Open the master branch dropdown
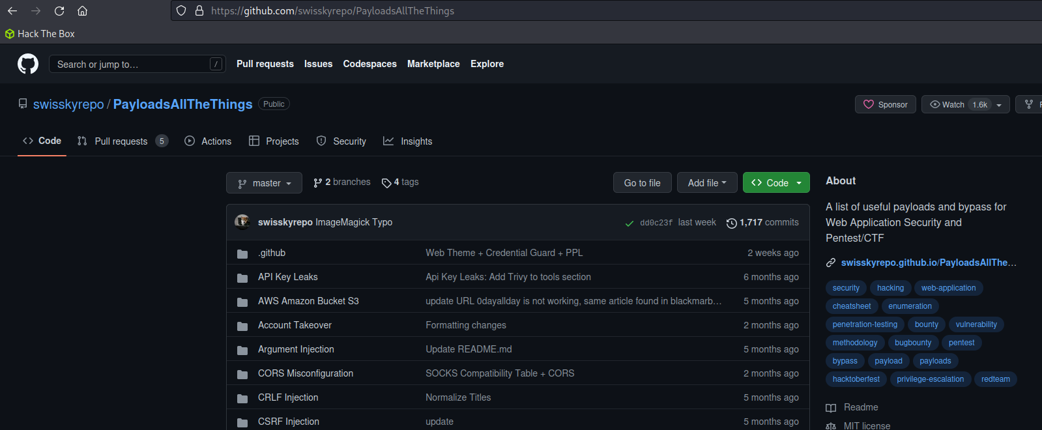Screen dimensions: 1042x430 pos(264,183)
